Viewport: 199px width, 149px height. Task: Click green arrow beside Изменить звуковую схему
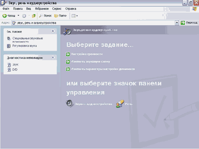(68, 62)
